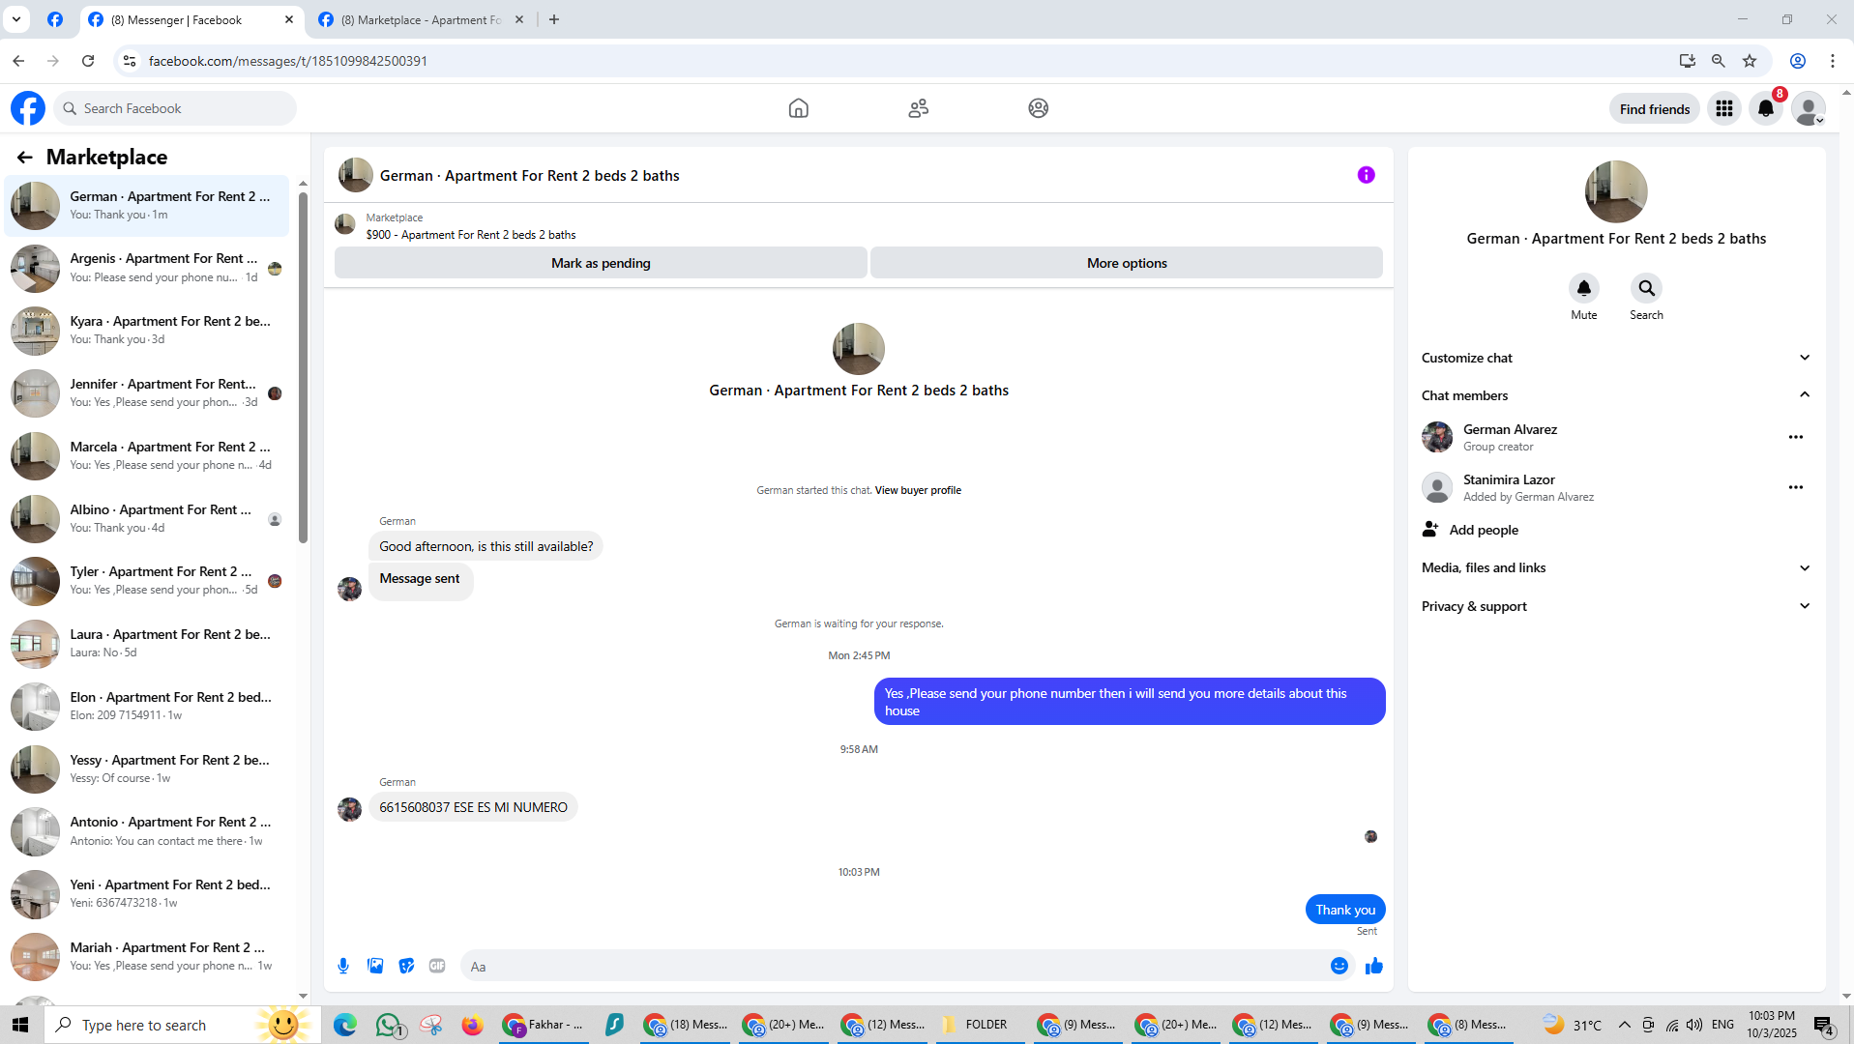1854x1044 pixels.
Task: Attach a photo or file icon
Action: pos(375,966)
